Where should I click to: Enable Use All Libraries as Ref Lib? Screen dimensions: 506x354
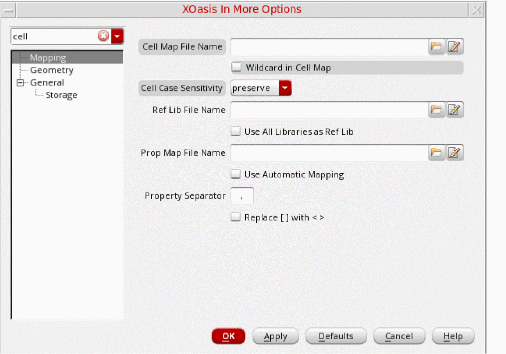coord(236,131)
